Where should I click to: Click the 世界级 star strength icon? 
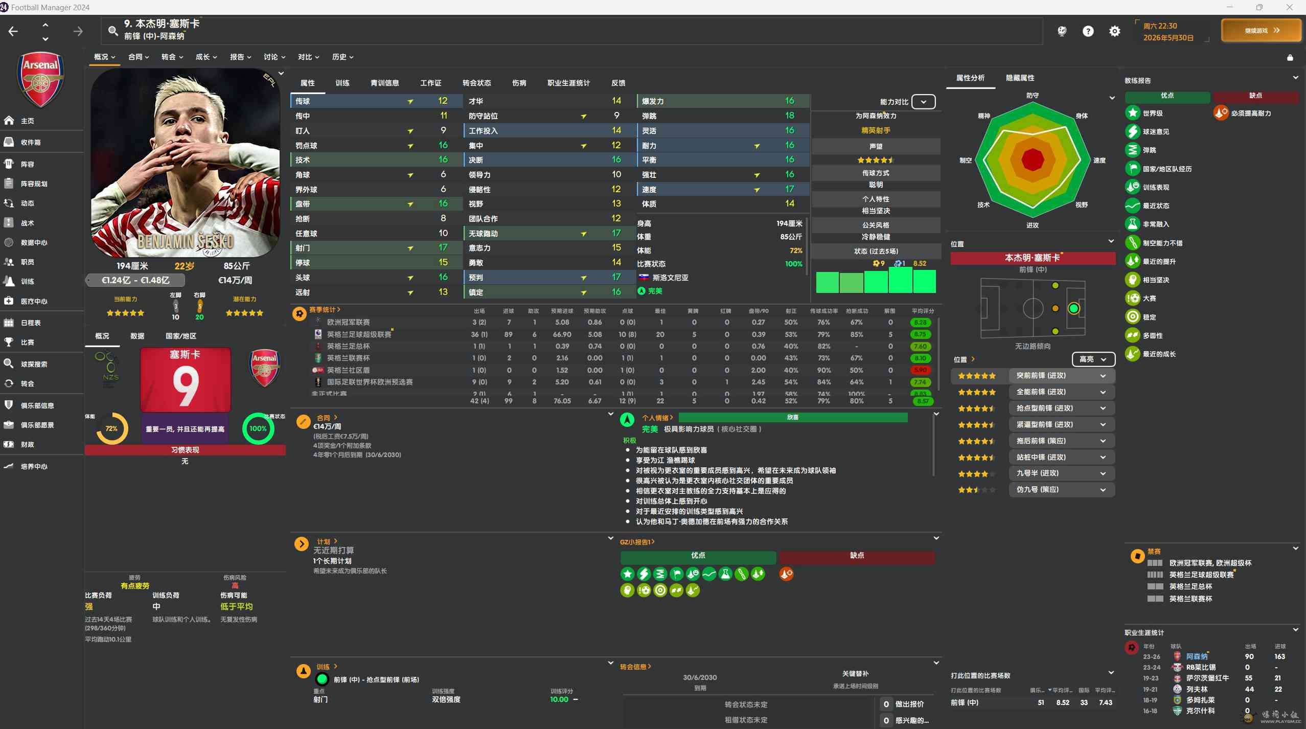[1132, 113]
